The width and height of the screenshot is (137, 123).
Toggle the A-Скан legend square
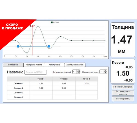tap(52, 22)
